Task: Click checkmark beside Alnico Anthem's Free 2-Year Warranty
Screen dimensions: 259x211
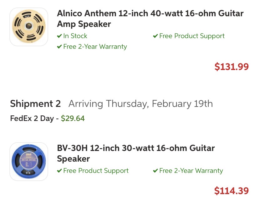Action: coord(59,47)
